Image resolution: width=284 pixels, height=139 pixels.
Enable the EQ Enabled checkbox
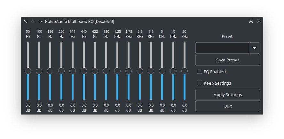(200, 71)
